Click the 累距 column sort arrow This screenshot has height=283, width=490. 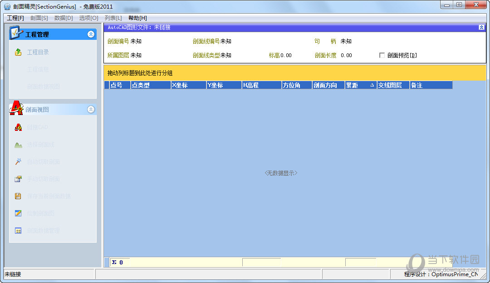(x=372, y=85)
